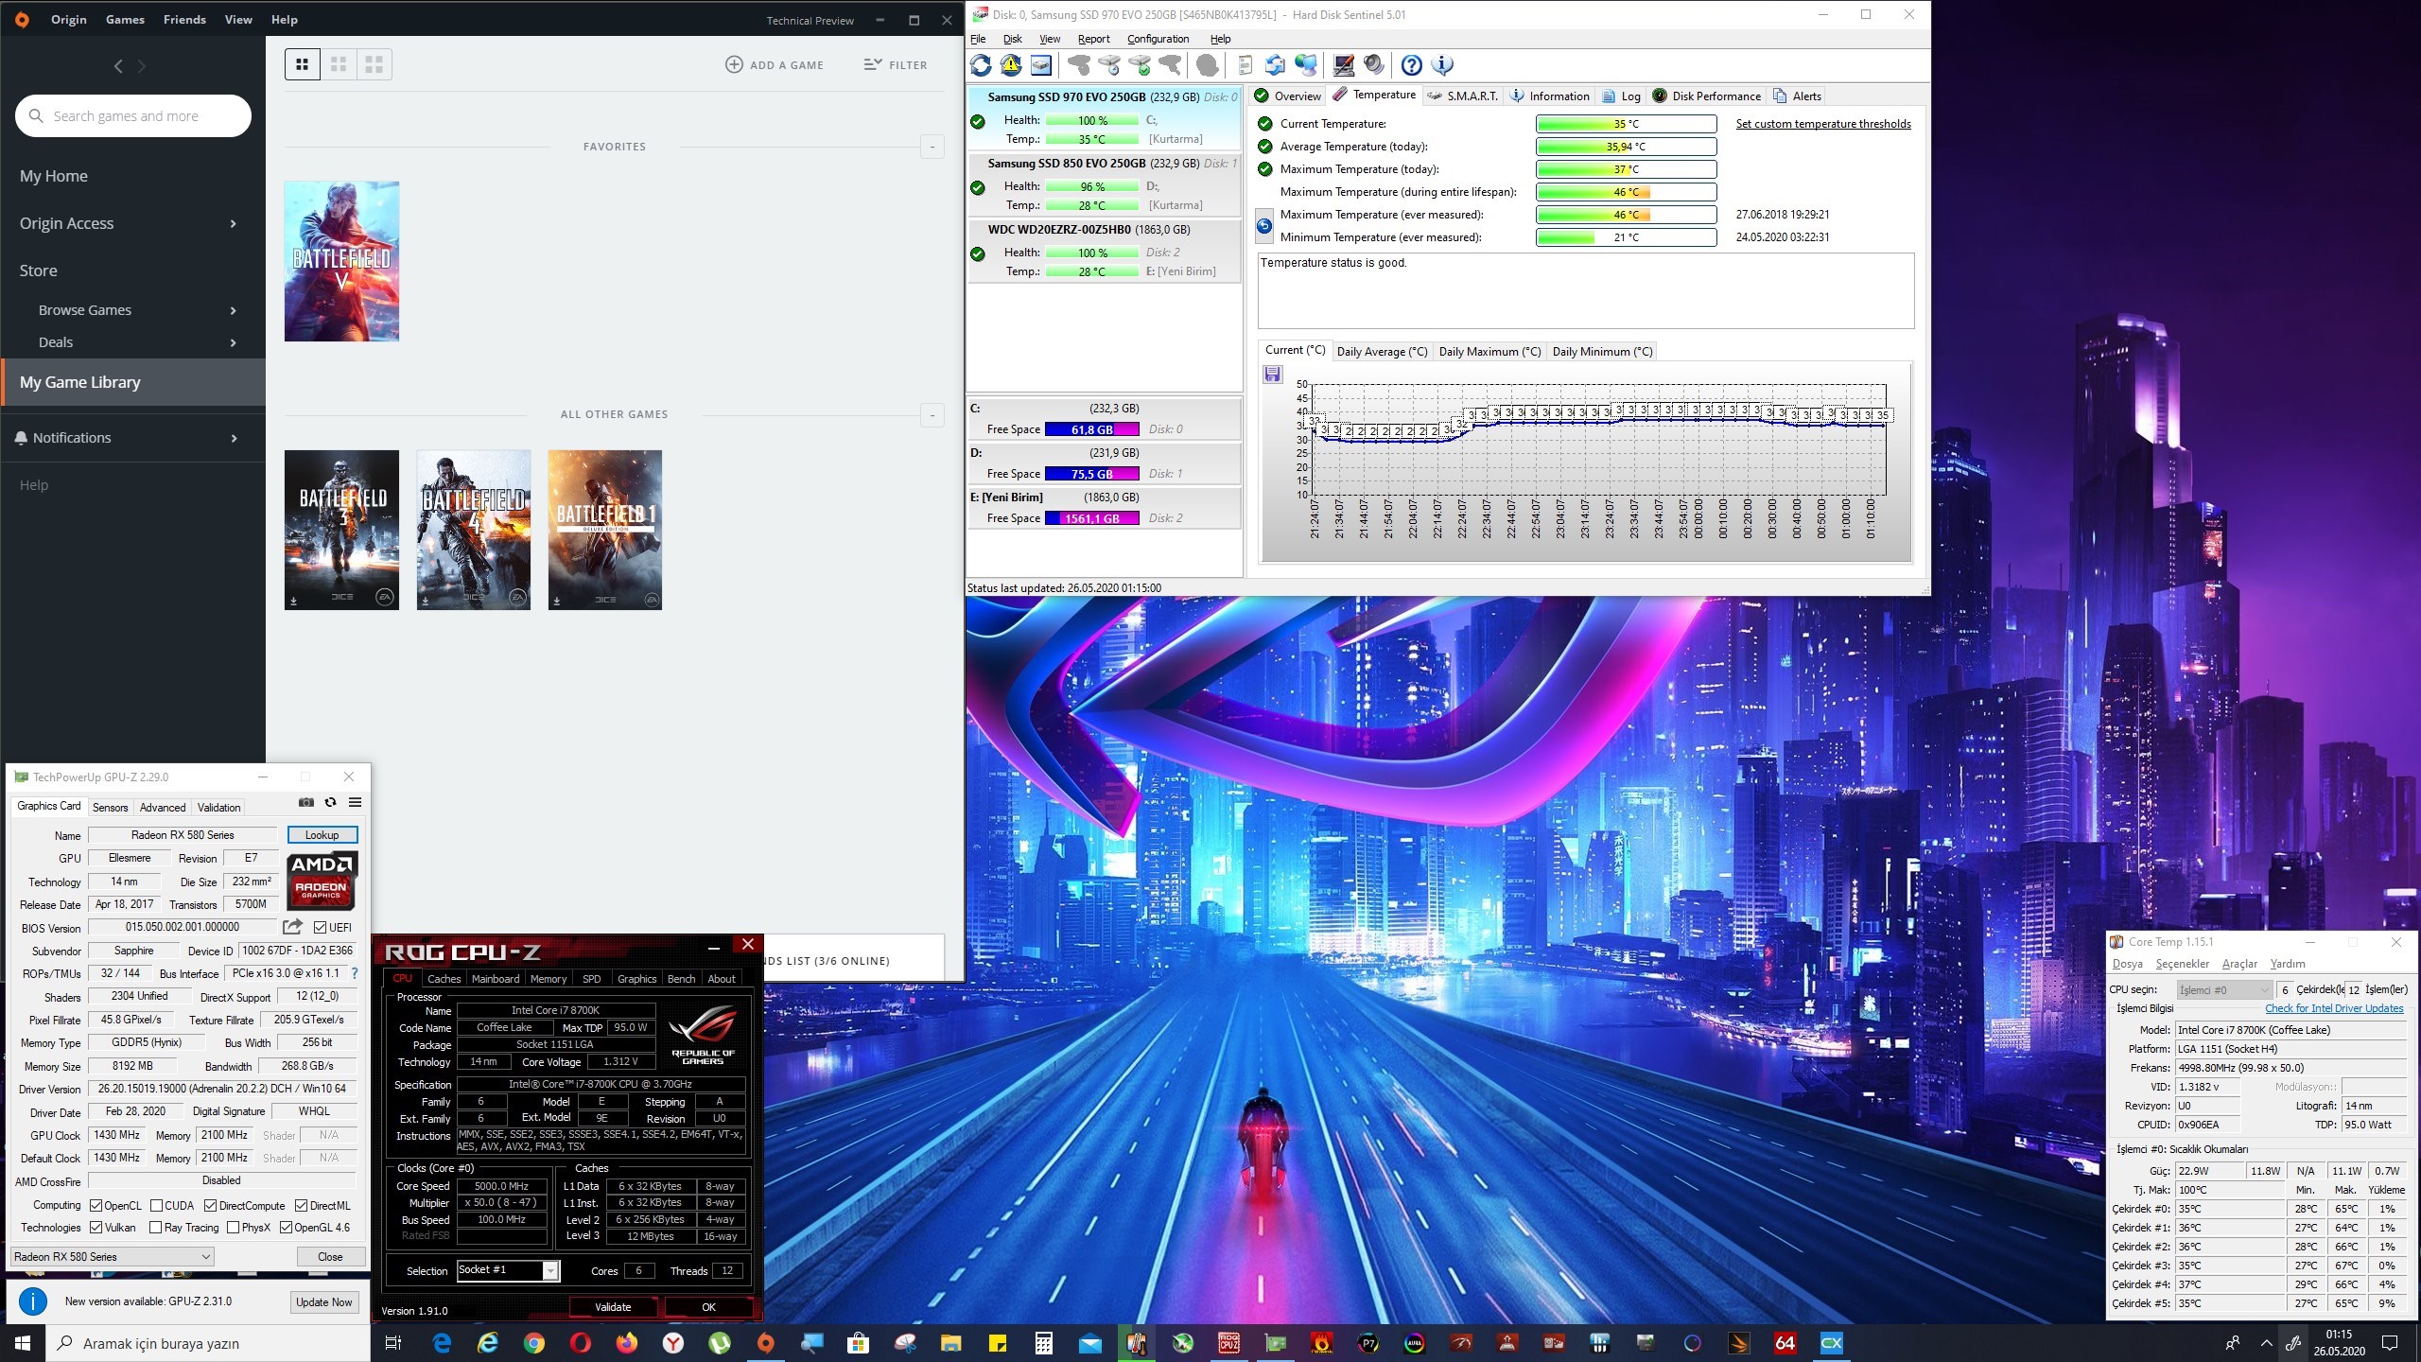Click the disk panel icon in Hard Disk Sentinel toolbar
The width and height of the screenshot is (2421, 1362).
coord(1041,65)
